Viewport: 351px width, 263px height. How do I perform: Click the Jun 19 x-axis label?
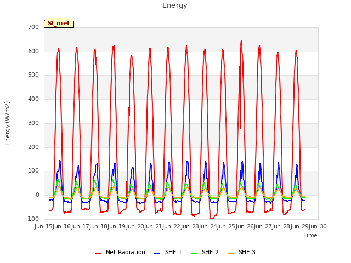coord(117,226)
